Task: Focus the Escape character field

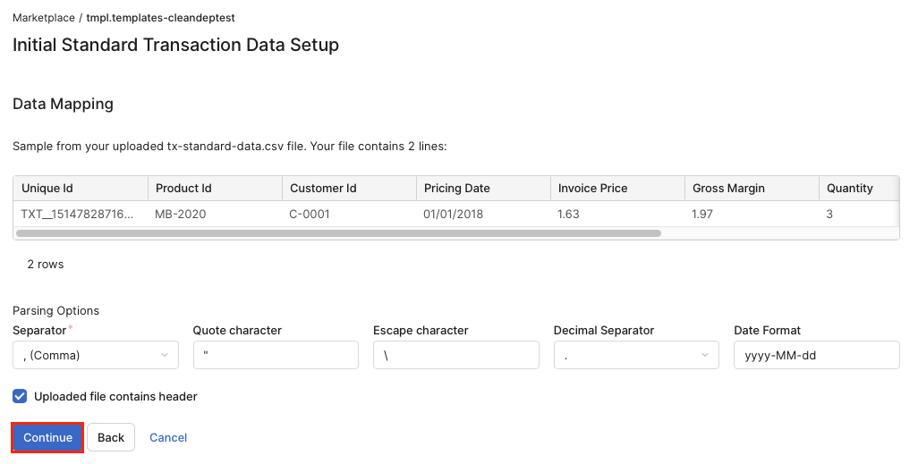Action: tap(455, 355)
